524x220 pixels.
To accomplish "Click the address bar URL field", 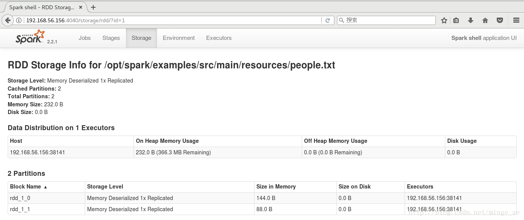I will [x=173, y=20].
